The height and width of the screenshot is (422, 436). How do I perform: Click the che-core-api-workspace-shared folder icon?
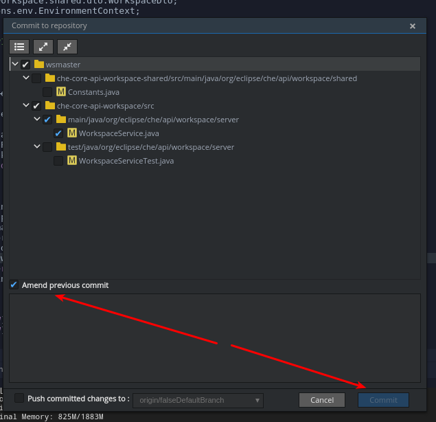coord(50,78)
